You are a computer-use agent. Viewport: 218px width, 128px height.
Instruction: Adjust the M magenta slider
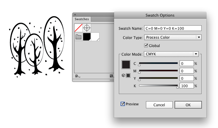[x=158, y=71]
